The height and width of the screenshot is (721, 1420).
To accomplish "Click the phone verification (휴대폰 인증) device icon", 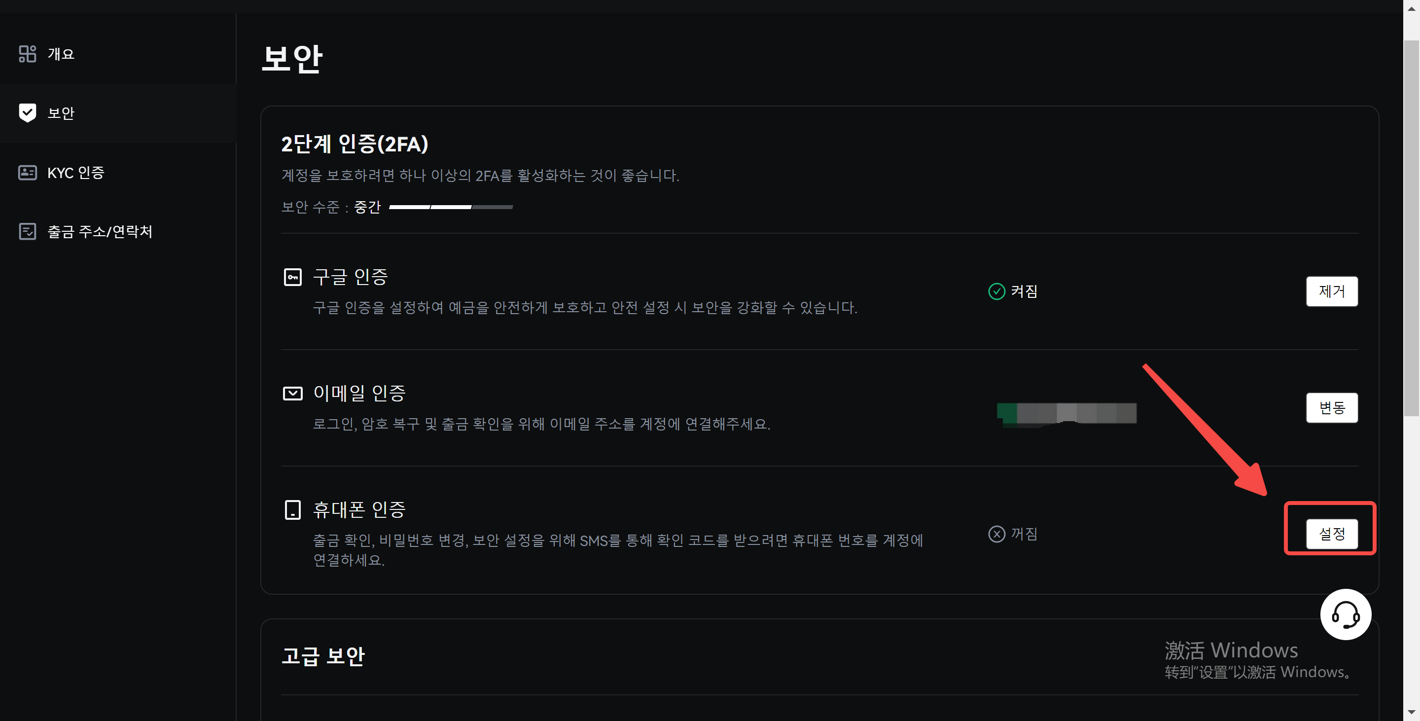I will (292, 510).
